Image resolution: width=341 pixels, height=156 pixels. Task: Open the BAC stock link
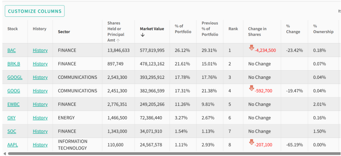(x=11, y=50)
